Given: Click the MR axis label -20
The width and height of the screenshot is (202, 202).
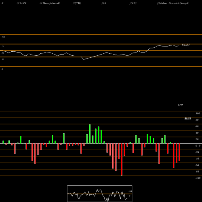Looking at the screenshot, I should (x=197, y=152).
